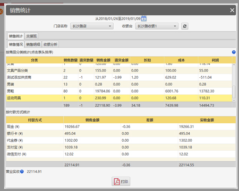
Task: Close the 销售统计 dialog
Action: (x=232, y=10)
